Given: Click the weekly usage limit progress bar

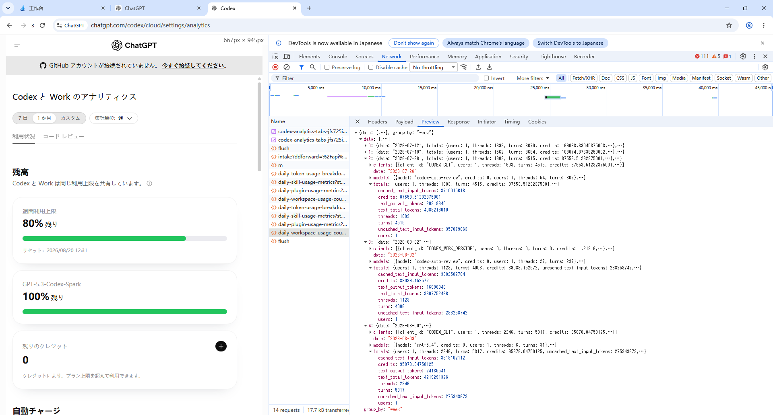Looking at the screenshot, I should pos(125,238).
